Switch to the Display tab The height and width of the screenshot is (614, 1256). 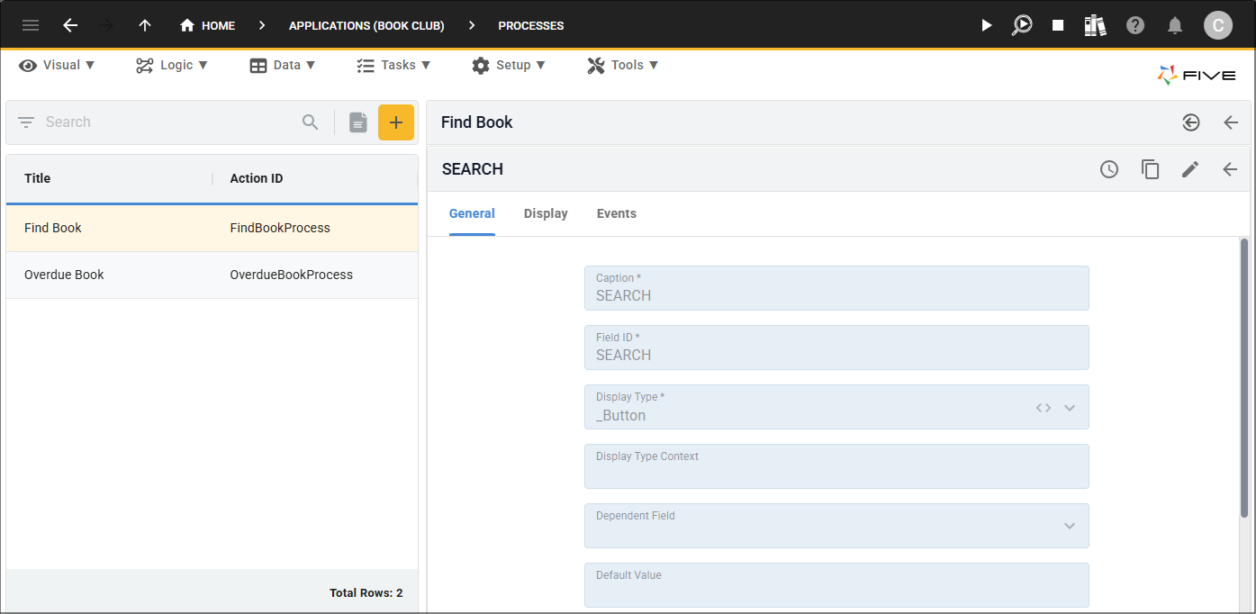click(546, 213)
